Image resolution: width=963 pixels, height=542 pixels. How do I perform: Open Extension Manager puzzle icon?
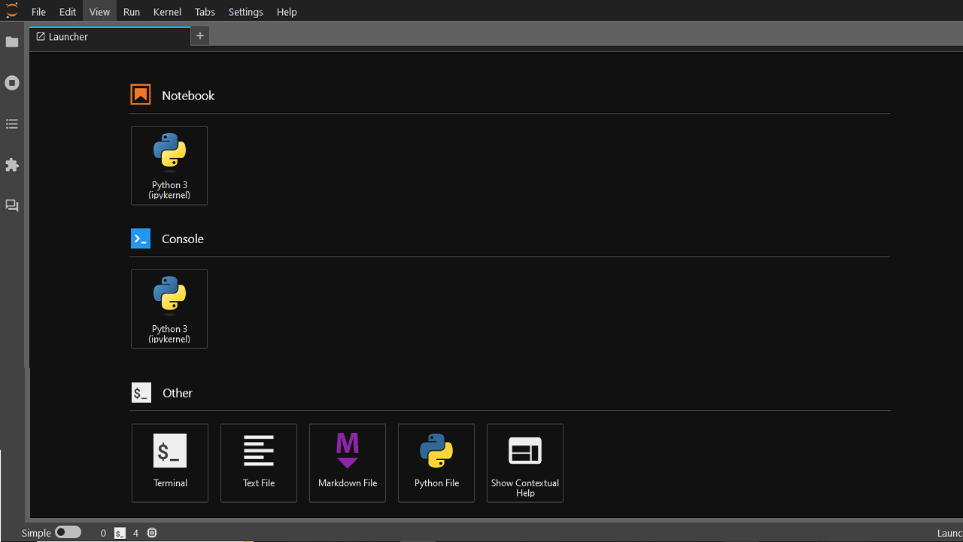pyautogui.click(x=12, y=165)
